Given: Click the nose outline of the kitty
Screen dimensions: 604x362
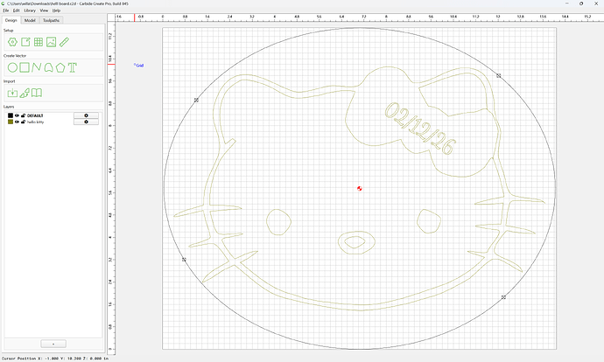Looking at the screenshot, I should click(356, 242).
